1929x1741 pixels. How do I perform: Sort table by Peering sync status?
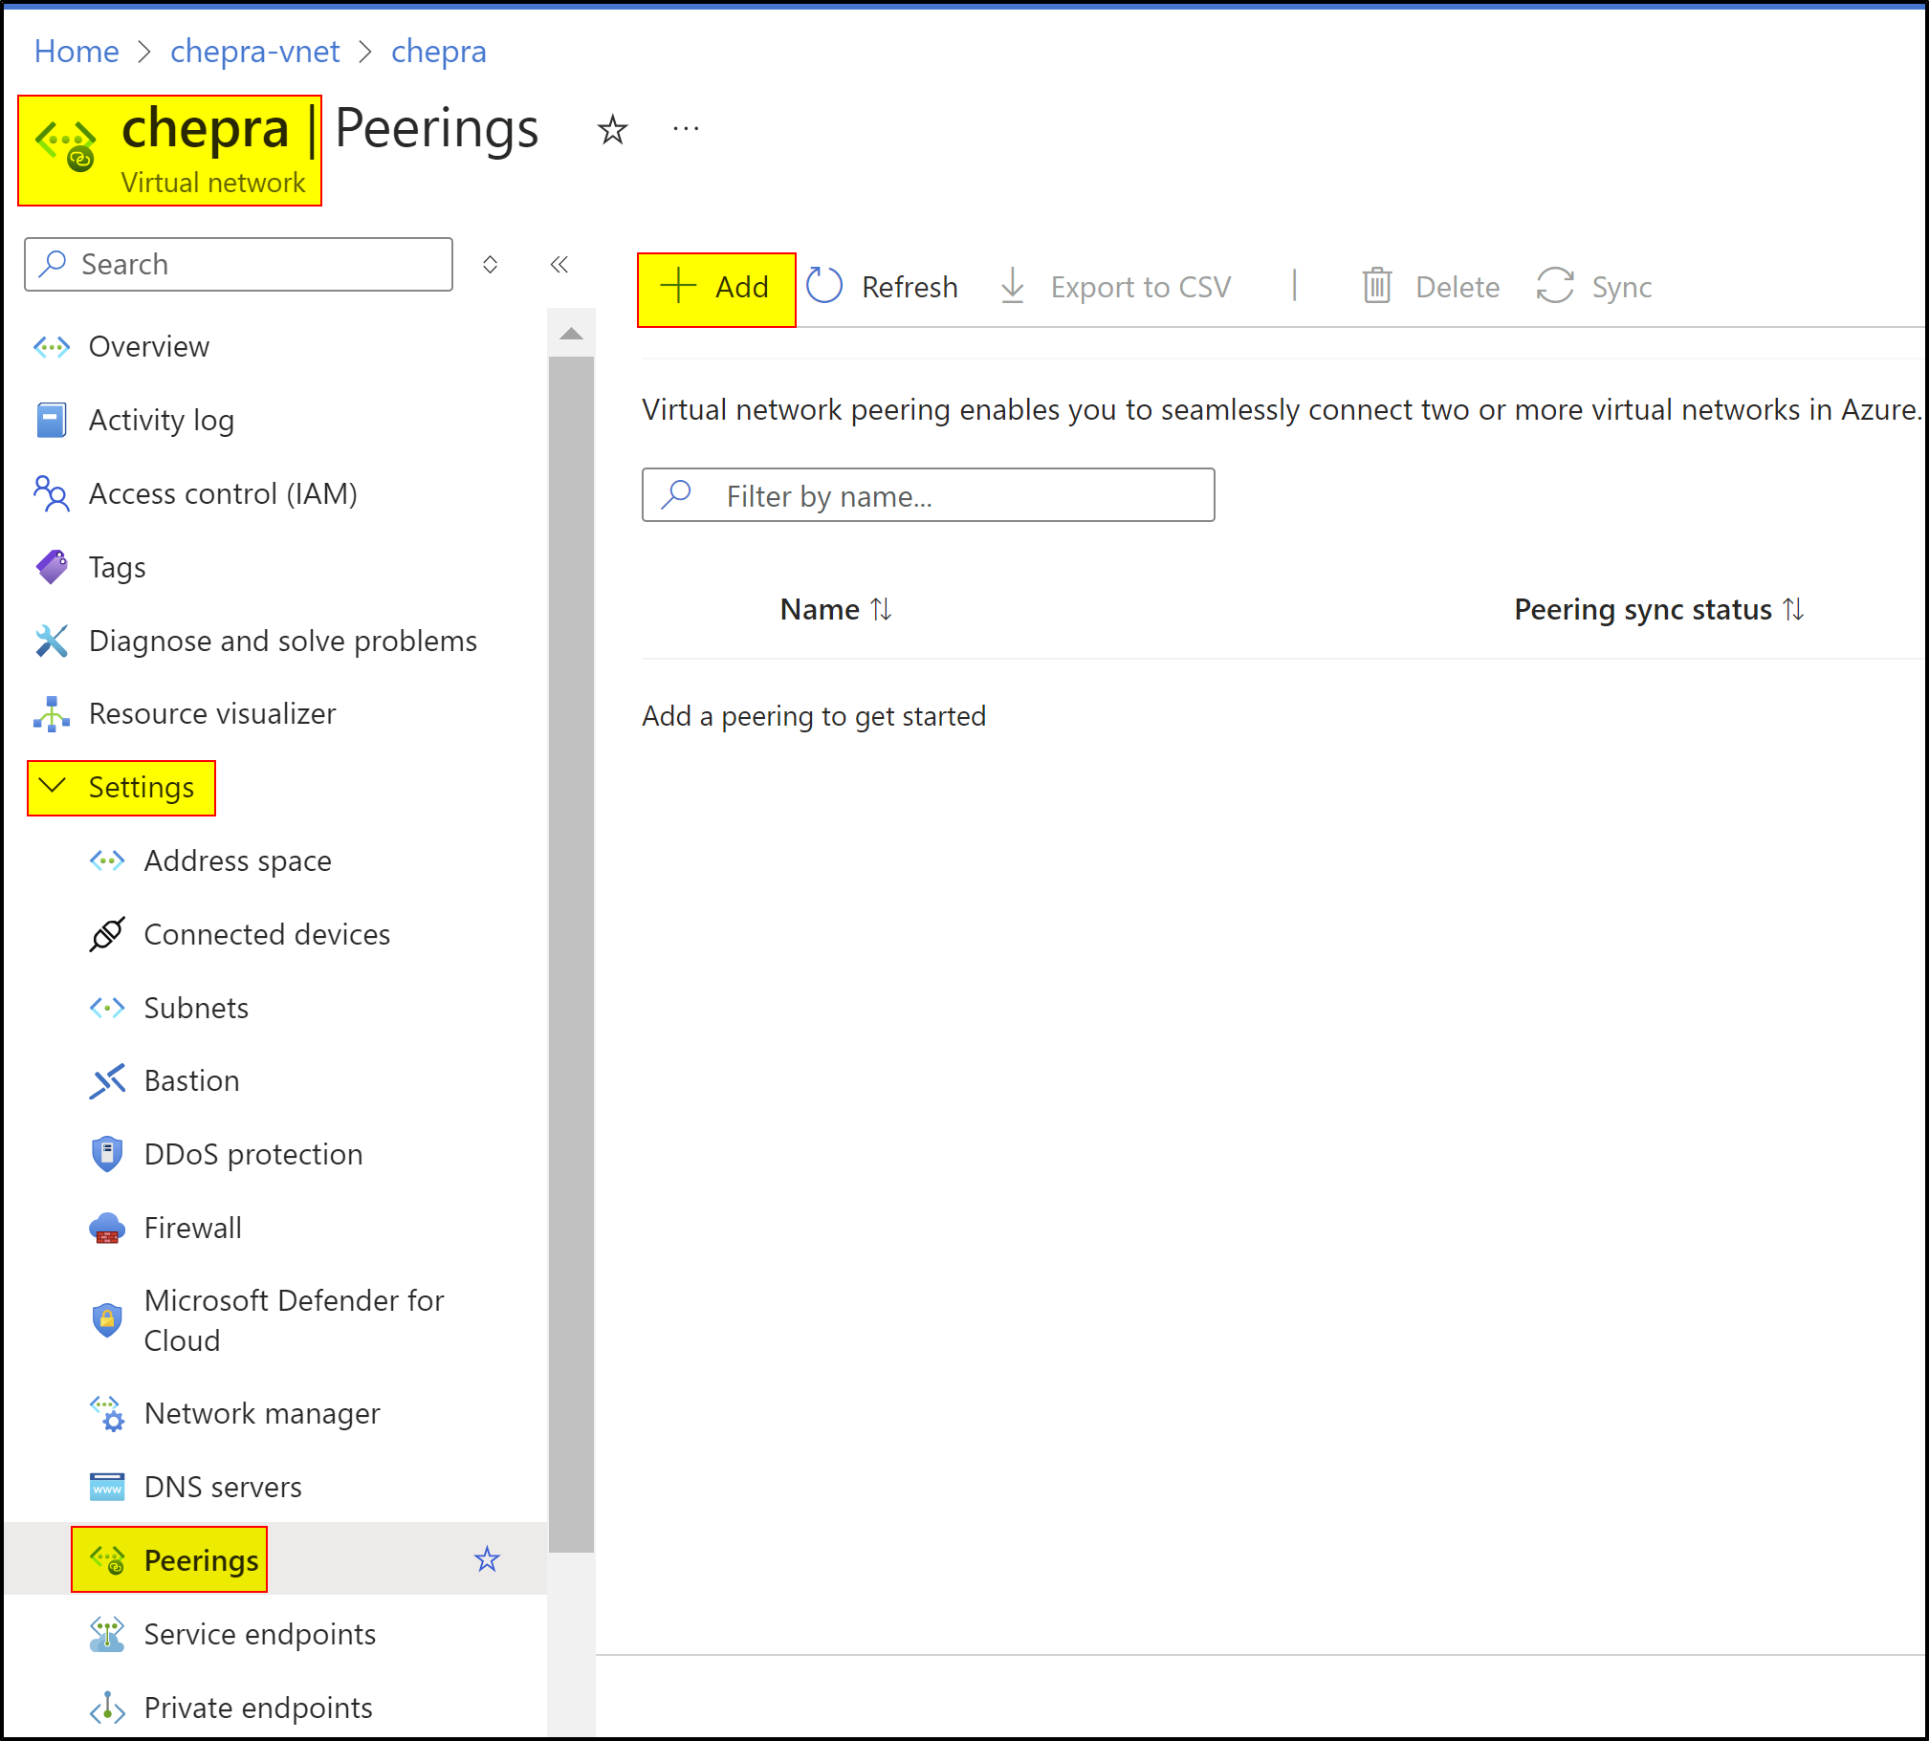coord(1659,609)
